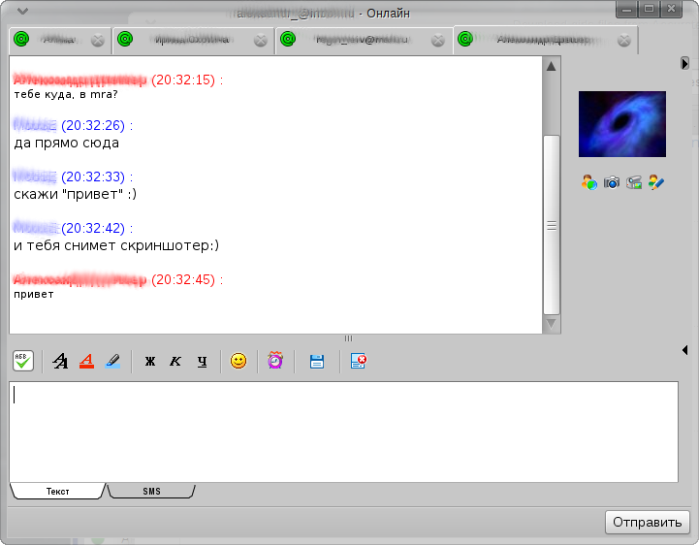
Task: Click the message 'тебе куда, в mra?'
Action: click(66, 94)
